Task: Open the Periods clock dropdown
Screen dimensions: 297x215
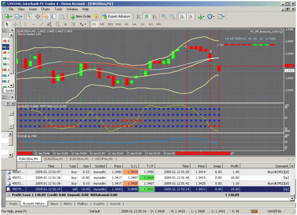Action: tap(211, 17)
